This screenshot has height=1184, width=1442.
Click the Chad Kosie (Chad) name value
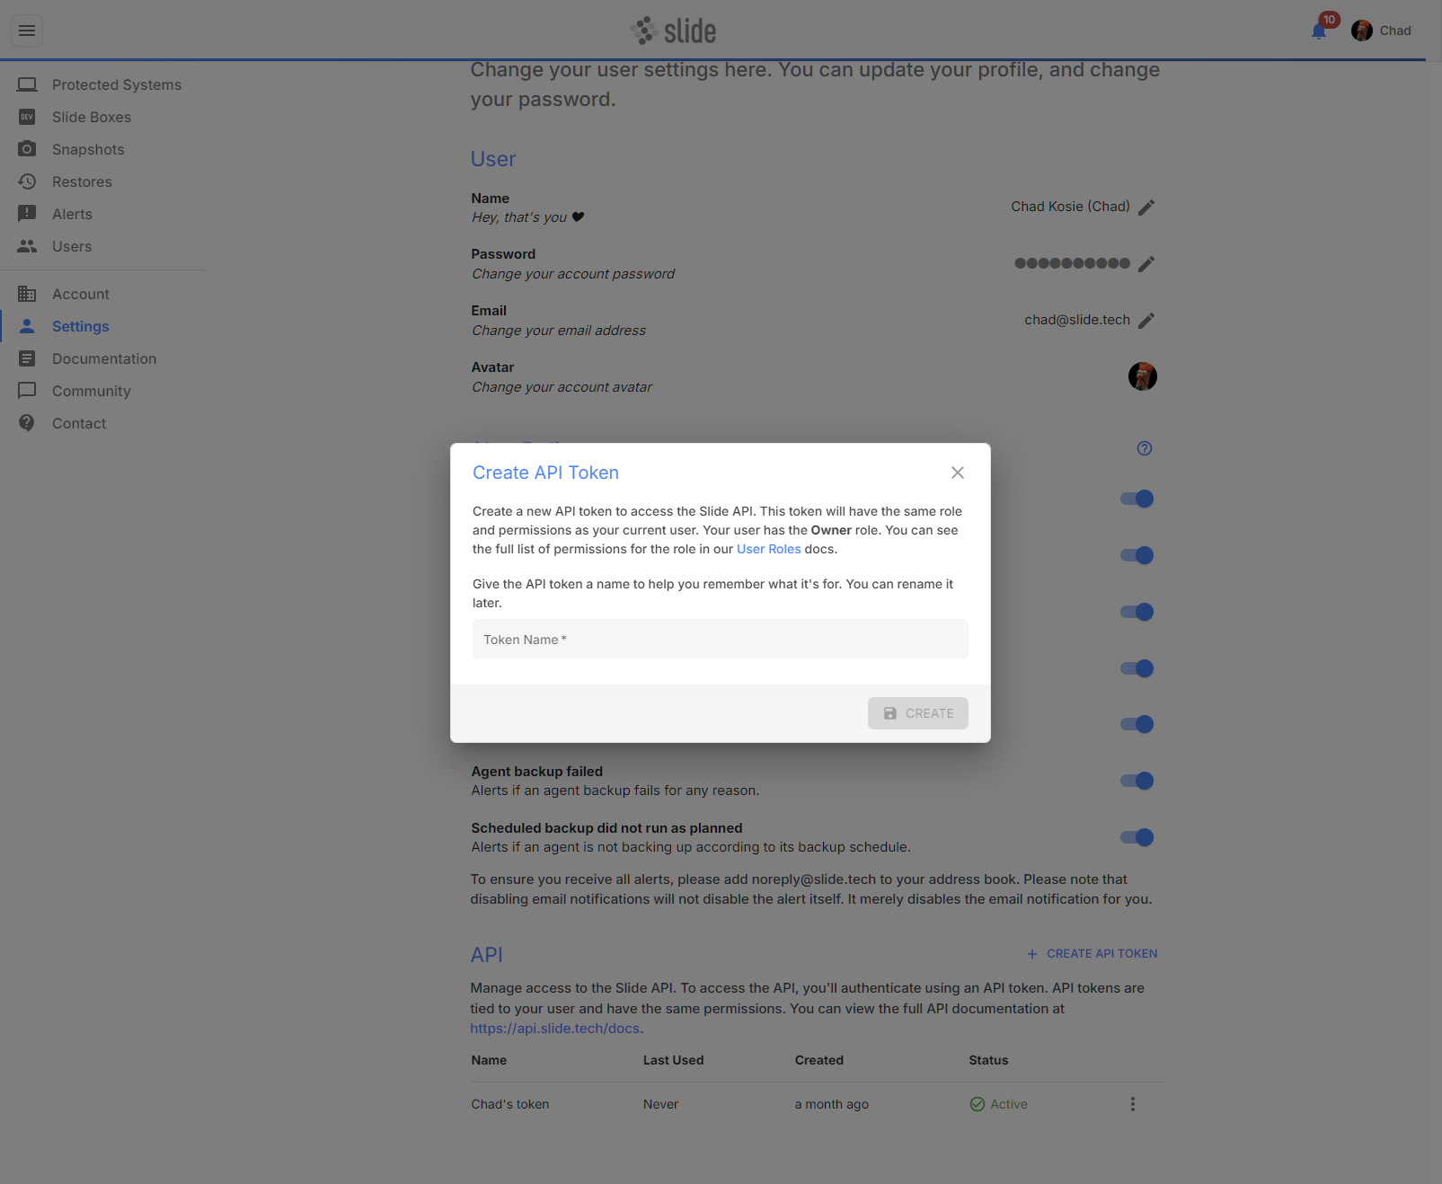click(1070, 207)
